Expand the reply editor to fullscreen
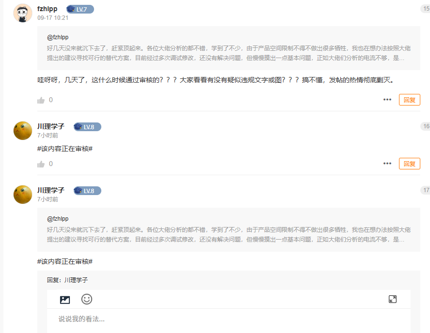The width and height of the screenshot is (430, 333). [x=393, y=299]
